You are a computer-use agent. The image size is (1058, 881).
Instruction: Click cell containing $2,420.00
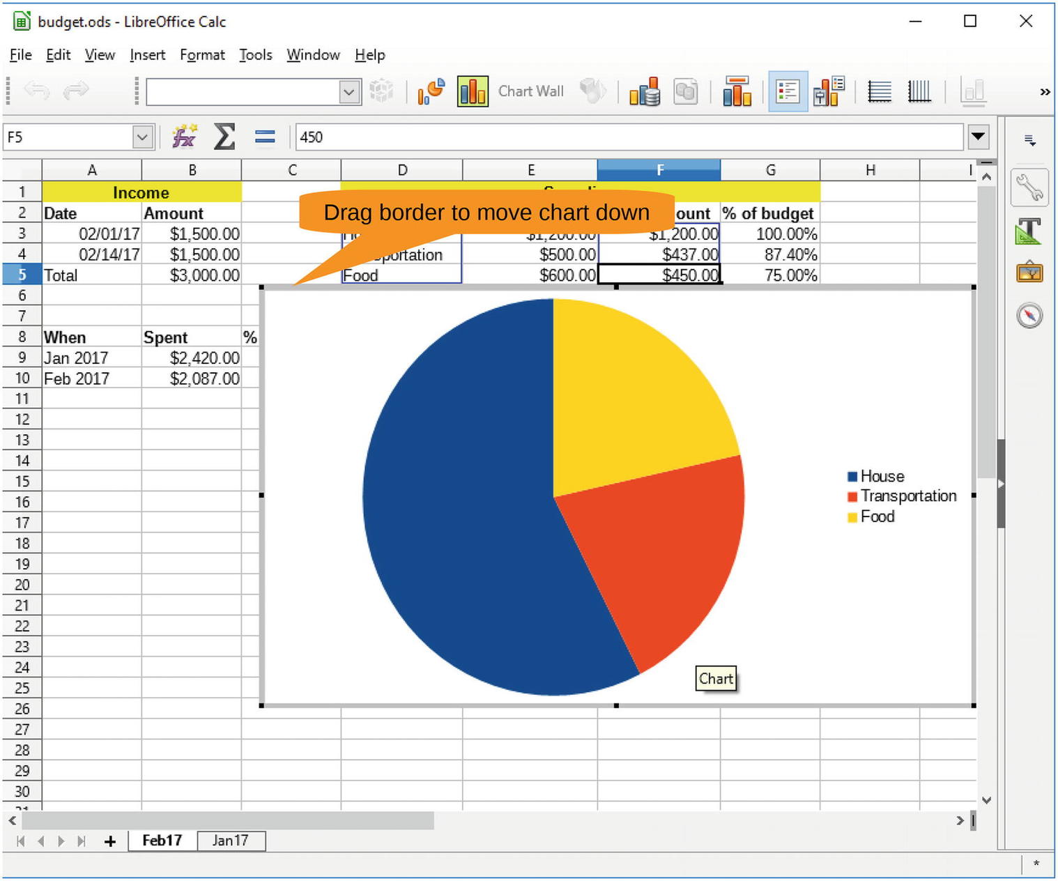[192, 358]
